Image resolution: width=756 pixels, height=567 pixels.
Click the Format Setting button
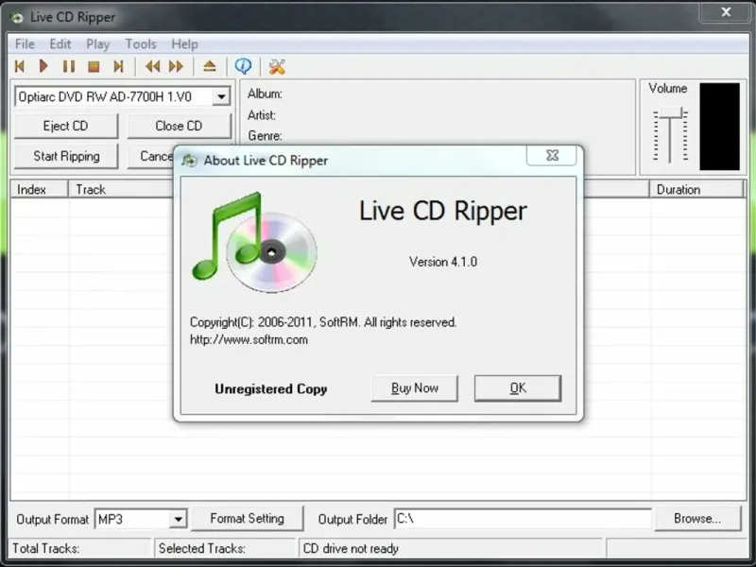tap(248, 518)
